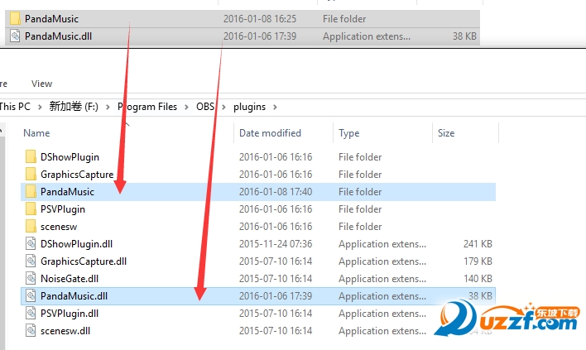Image resolution: width=586 pixels, height=350 pixels.
Task: Select scenesw folder name
Action: click(59, 227)
